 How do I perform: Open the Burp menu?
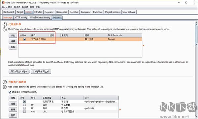(4, 7)
